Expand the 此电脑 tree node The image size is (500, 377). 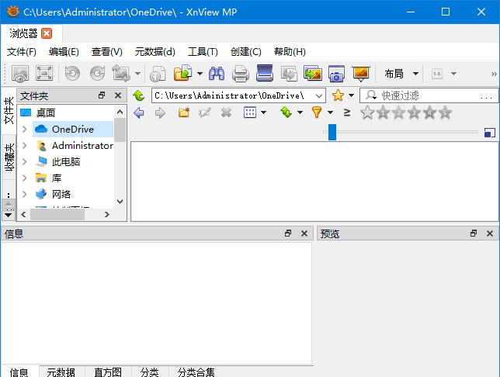pos(25,161)
